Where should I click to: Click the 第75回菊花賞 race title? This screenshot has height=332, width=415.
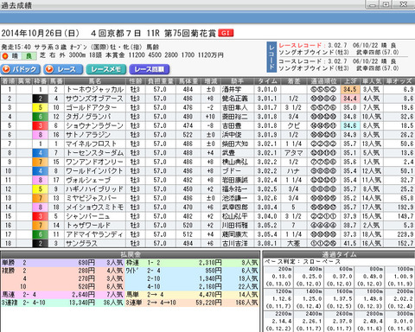pyautogui.click(x=190, y=34)
